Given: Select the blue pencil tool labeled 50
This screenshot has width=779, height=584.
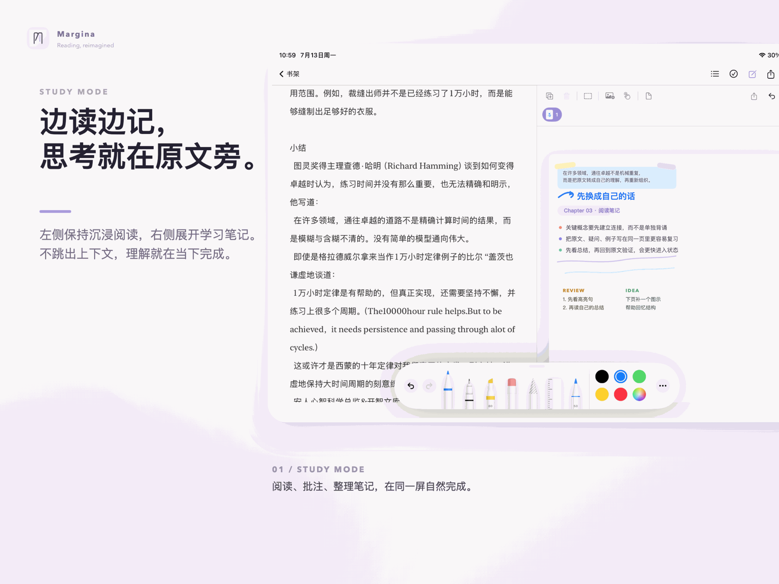Looking at the screenshot, I should pos(575,394).
